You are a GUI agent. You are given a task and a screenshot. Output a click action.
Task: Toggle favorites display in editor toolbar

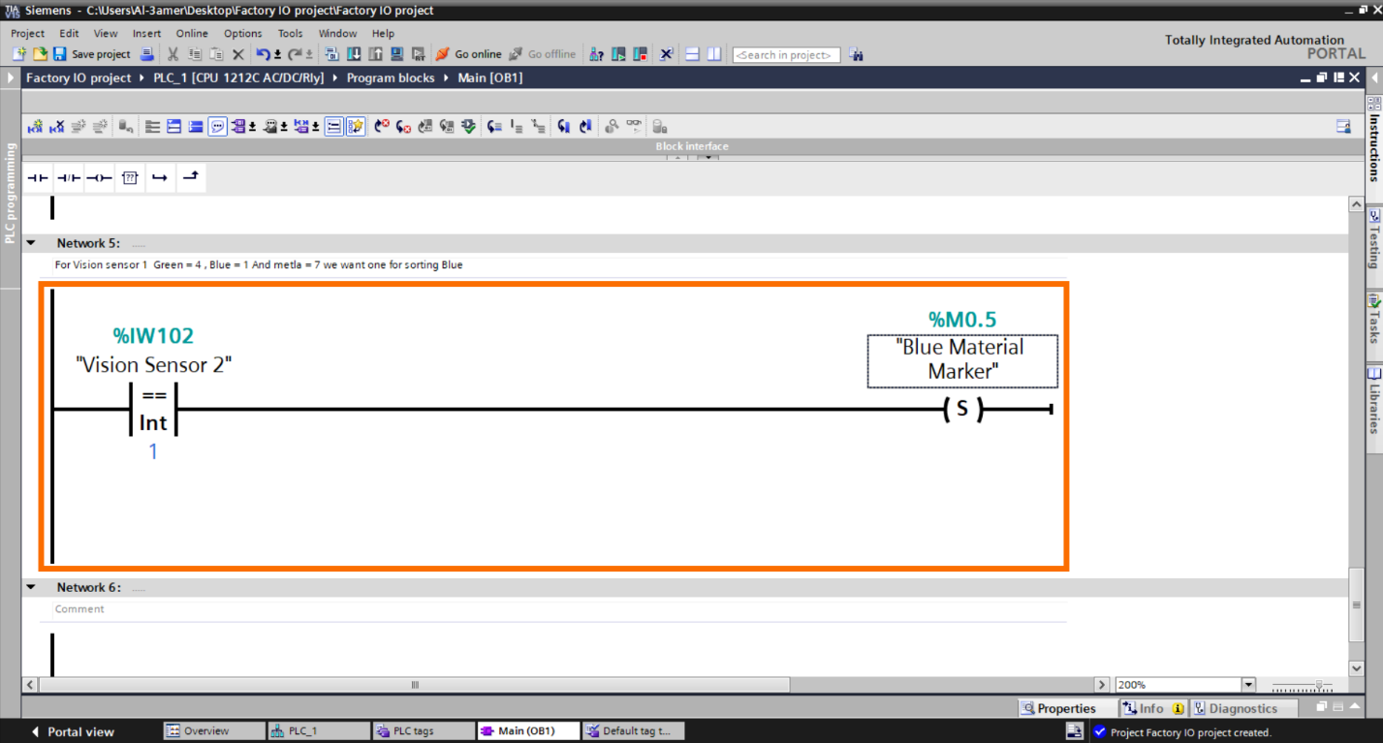click(x=356, y=127)
